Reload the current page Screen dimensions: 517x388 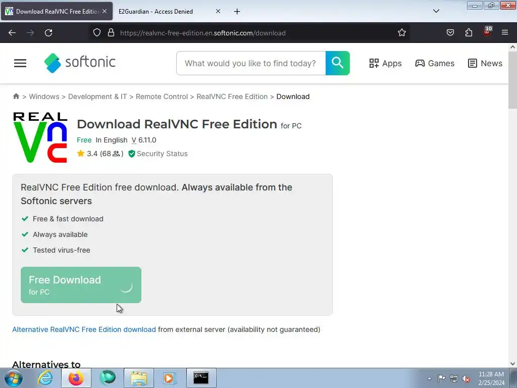48,33
